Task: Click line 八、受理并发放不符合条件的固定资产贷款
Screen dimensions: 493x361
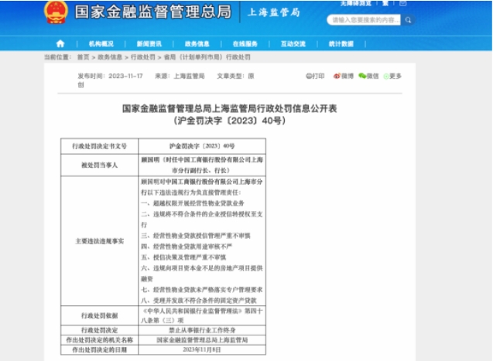Action: (x=199, y=301)
